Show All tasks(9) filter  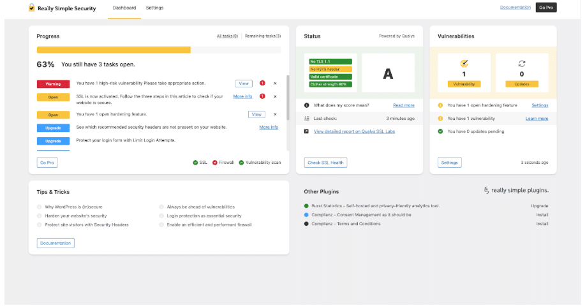pyautogui.click(x=227, y=36)
